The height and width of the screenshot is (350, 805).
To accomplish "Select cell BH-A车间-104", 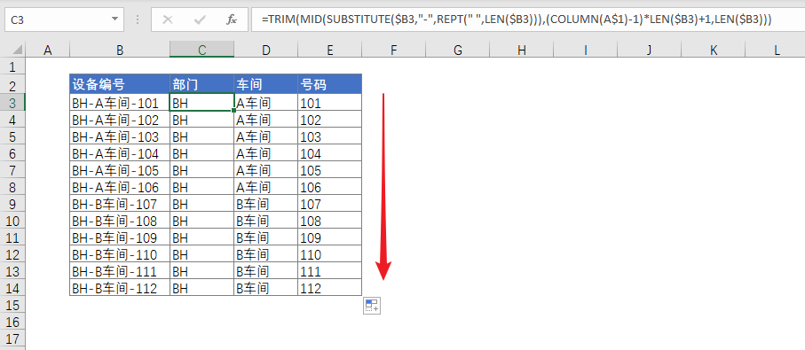I will coord(120,153).
